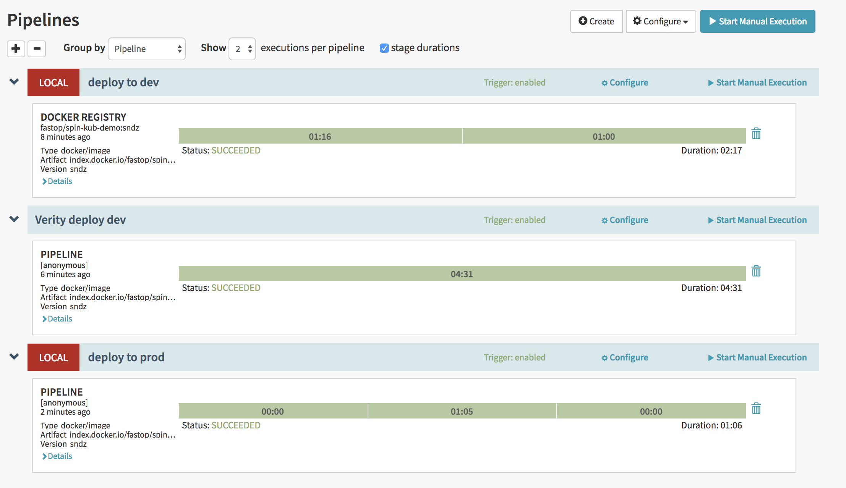This screenshot has width=846, height=488.
Task: Click the plus expand-all button
Action: [16, 48]
